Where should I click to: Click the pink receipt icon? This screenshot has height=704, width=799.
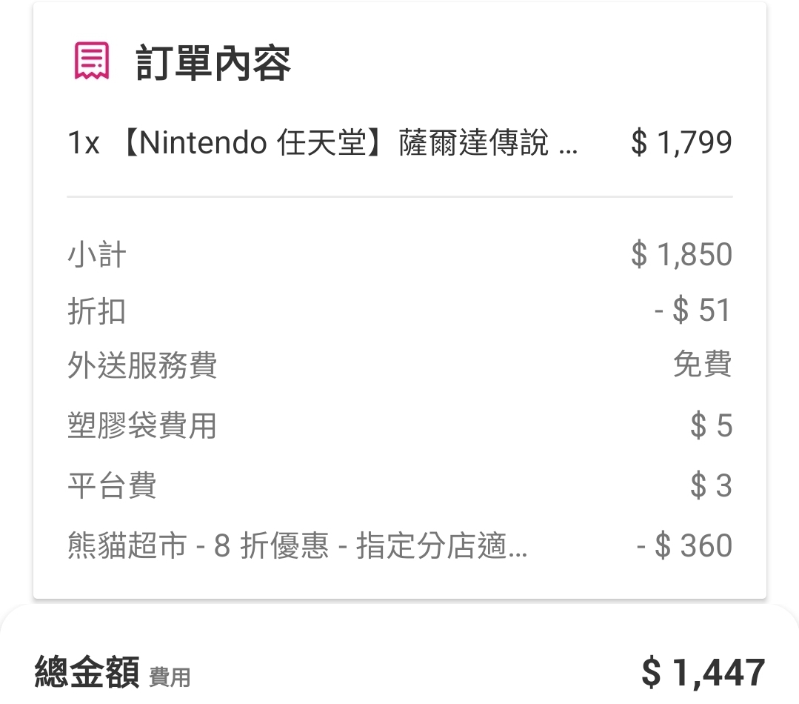(x=92, y=62)
